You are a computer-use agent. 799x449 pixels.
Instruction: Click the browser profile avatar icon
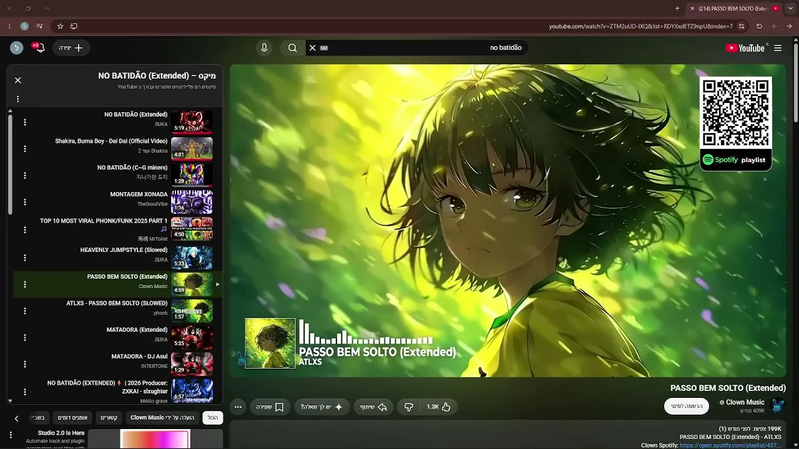(x=24, y=26)
